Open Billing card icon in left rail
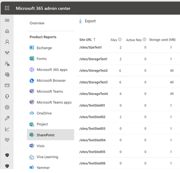The image size is (180, 173). pyautogui.click(x=7, y=86)
